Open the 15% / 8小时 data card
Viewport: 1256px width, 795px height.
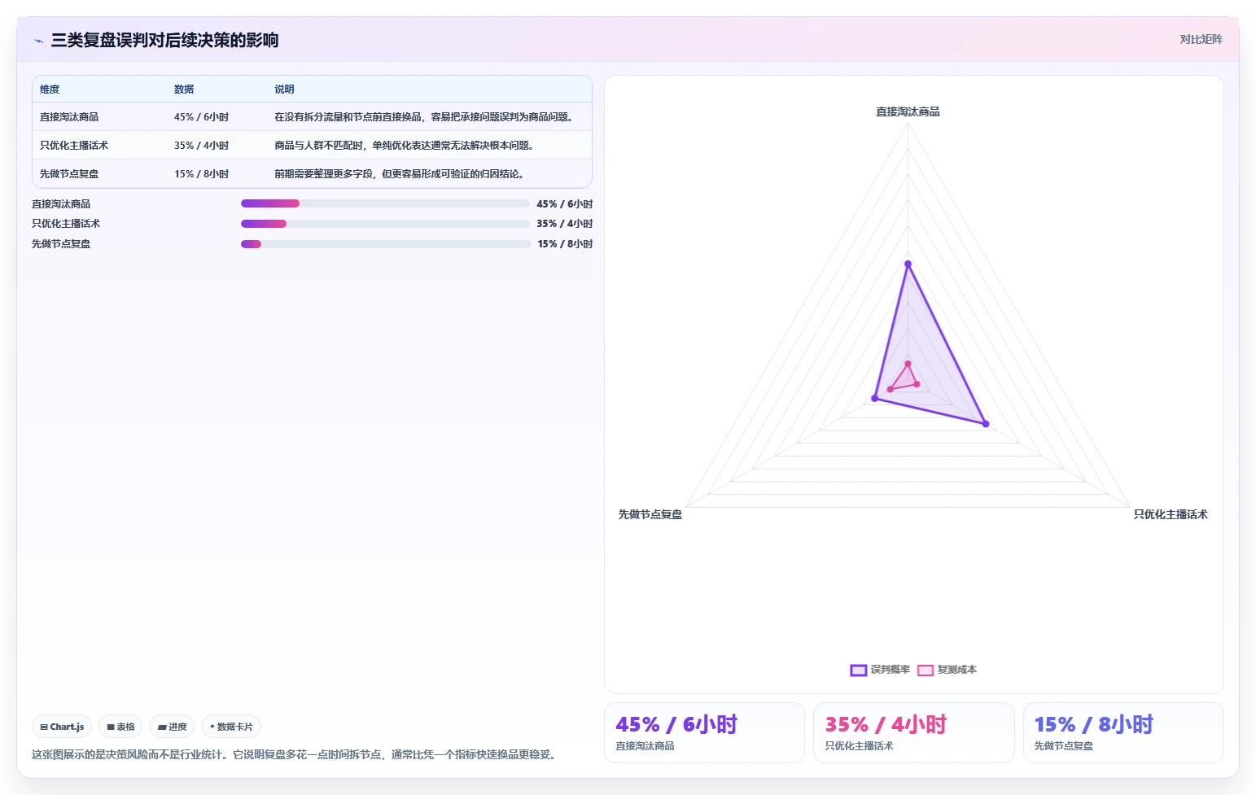click(x=1123, y=733)
